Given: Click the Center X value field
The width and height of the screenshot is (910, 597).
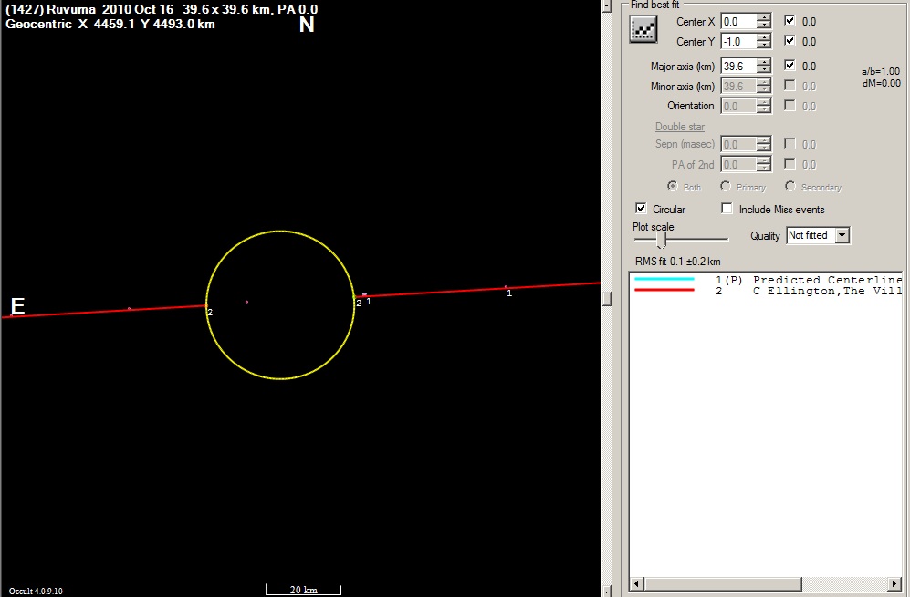Looking at the screenshot, I should pos(738,22).
